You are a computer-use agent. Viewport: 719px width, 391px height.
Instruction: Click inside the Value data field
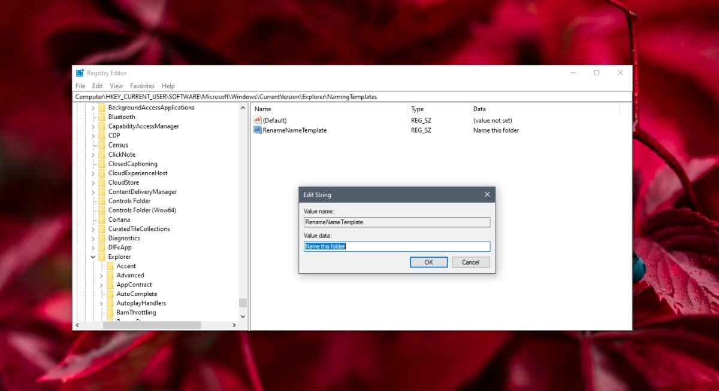coord(397,246)
